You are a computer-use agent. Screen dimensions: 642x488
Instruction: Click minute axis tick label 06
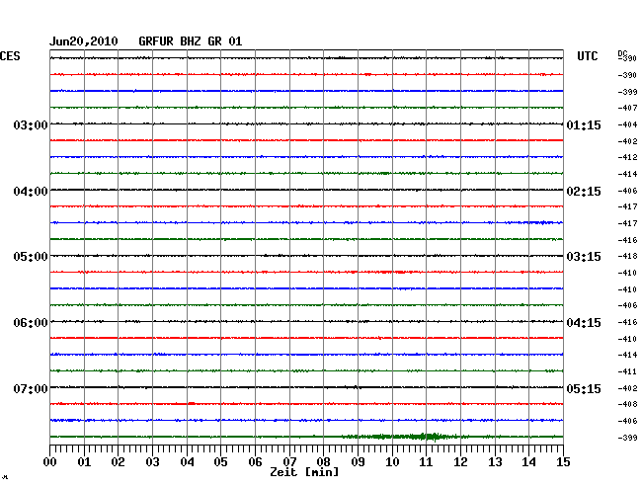255,462
